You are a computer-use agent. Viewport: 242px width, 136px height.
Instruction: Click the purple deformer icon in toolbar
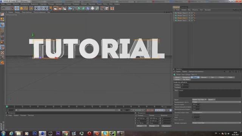[x=88, y=8]
